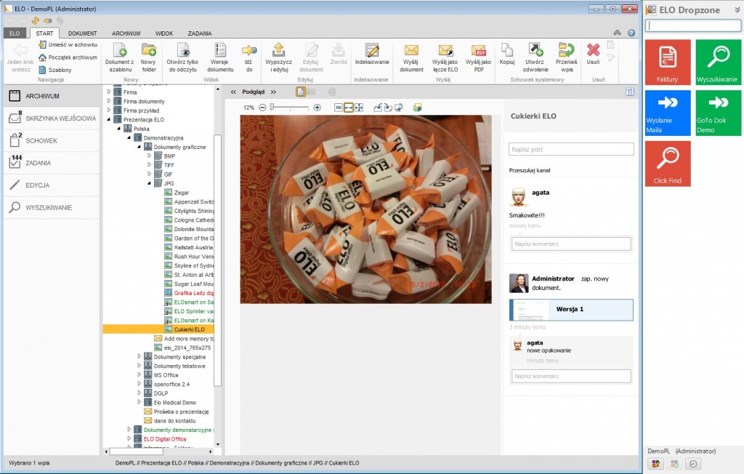
Task: Switch to the ARCHIWUM ribbon tab
Action: [126, 33]
